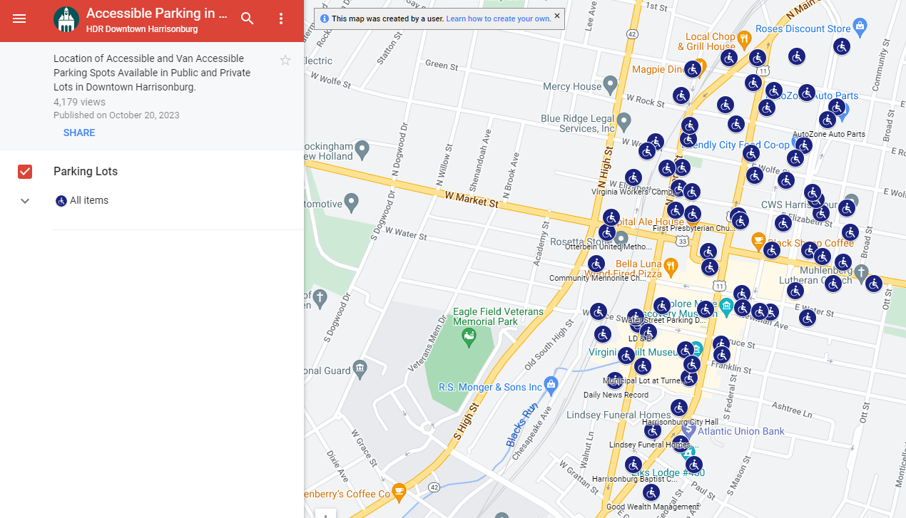Dismiss the user-created map notice

557,16
